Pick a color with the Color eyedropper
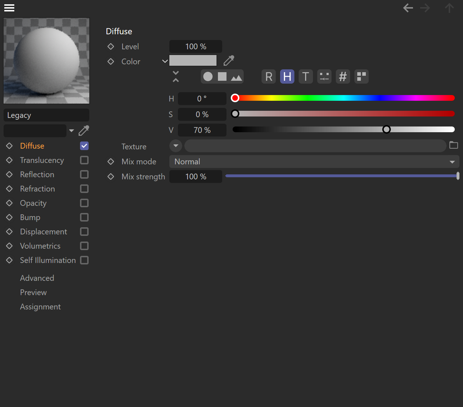Screen dimensions: 463x407 [x=229, y=61]
